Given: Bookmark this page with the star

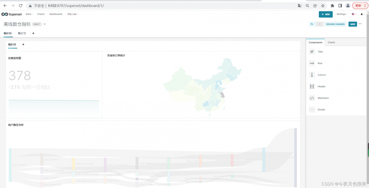Looking at the screenshot, I should click(x=323, y=5).
